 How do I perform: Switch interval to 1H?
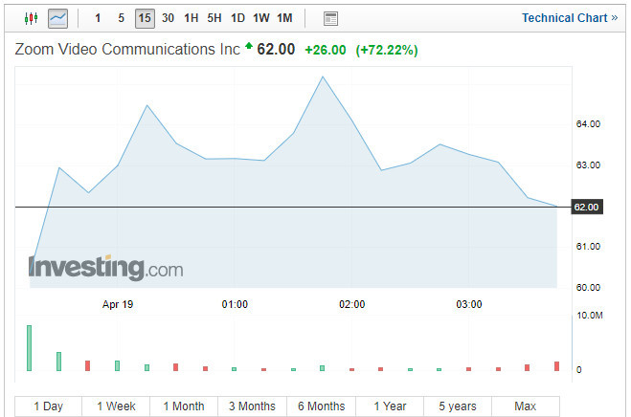click(x=192, y=18)
